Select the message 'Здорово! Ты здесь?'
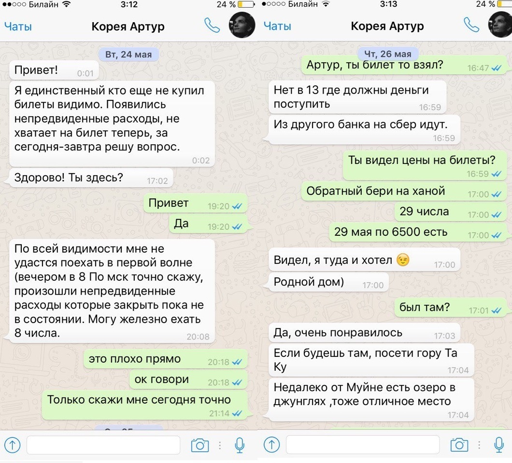Screen dimensions: 512x463 pyautogui.click(x=91, y=178)
